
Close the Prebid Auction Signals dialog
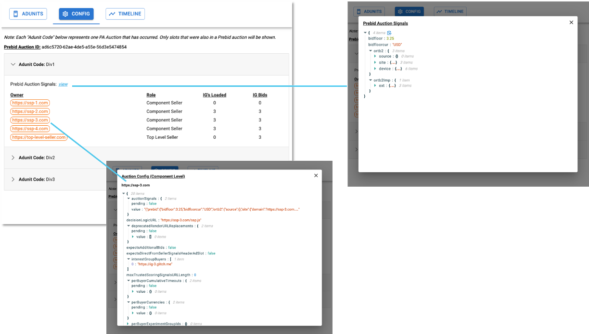pyautogui.click(x=571, y=23)
